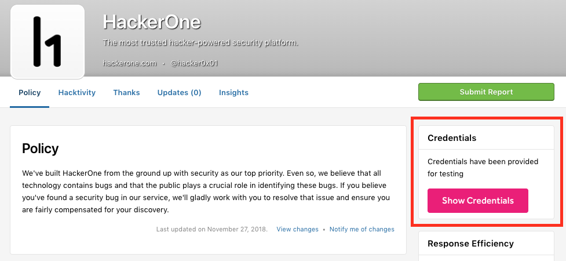
Task: Click the Credentials panel heading
Action: tap(452, 138)
